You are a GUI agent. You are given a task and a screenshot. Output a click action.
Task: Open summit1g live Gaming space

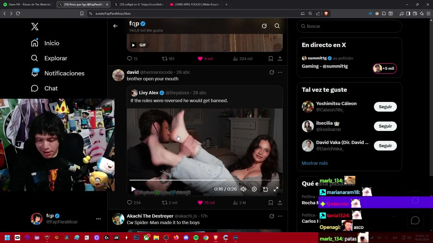pos(325,66)
